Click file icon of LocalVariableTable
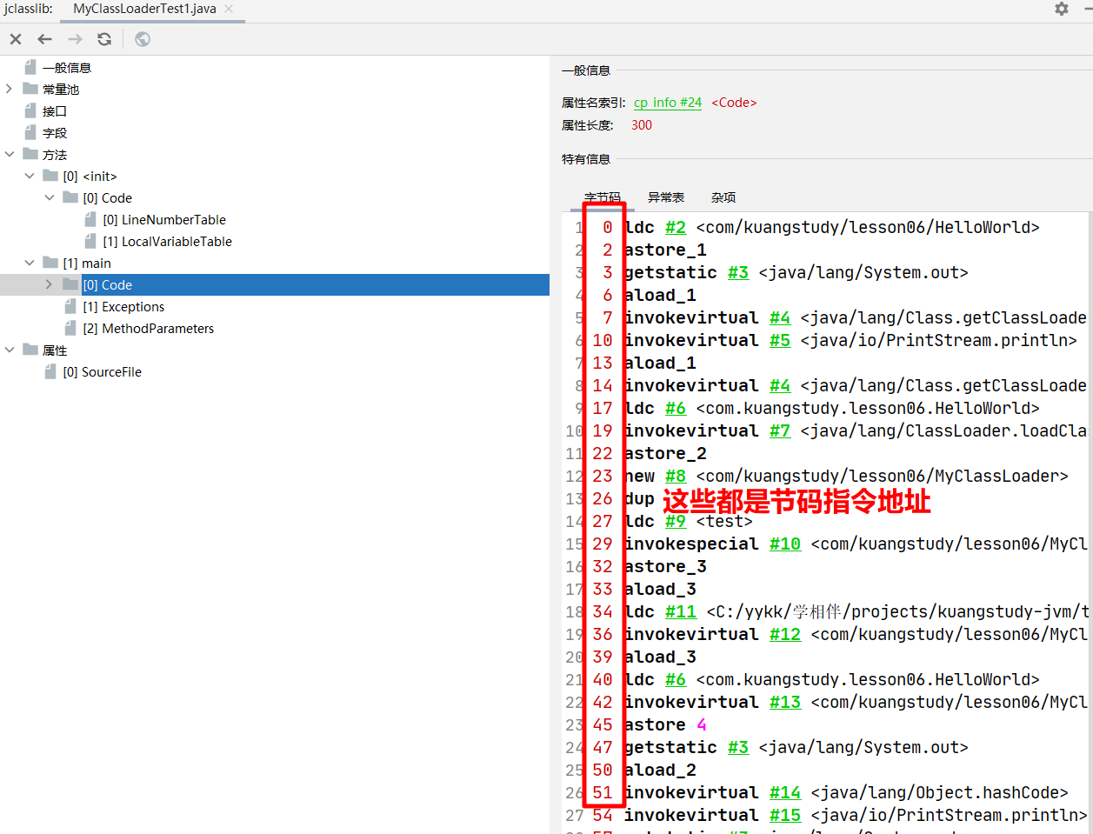 pos(90,241)
